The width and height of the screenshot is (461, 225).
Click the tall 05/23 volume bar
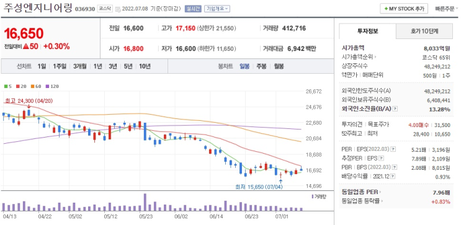(145, 202)
